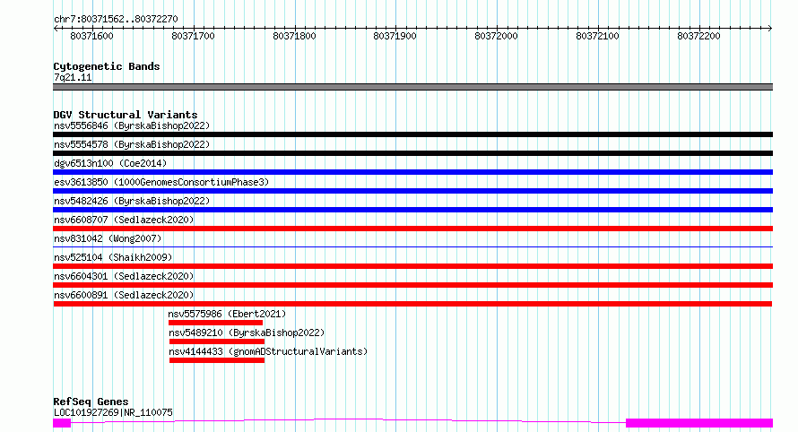The image size is (798, 432).
Task: Open the DGV Structural Variants track title
Action: [x=126, y=115]
